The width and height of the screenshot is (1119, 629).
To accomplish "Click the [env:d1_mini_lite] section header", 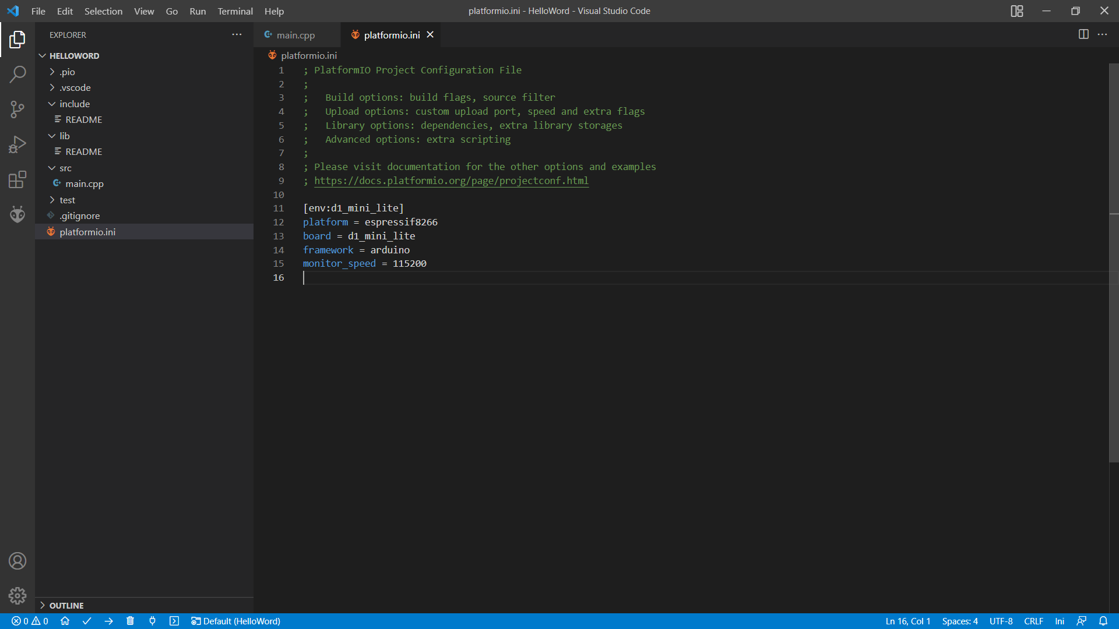I will 353,208.
